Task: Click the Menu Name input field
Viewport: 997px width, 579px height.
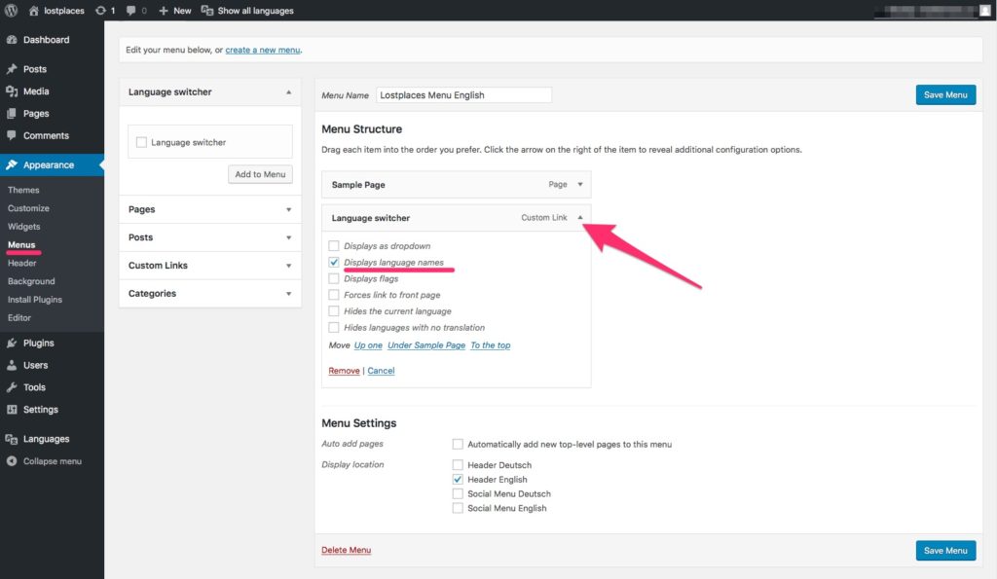Action: pyautogui.click(x=463, y=94)
